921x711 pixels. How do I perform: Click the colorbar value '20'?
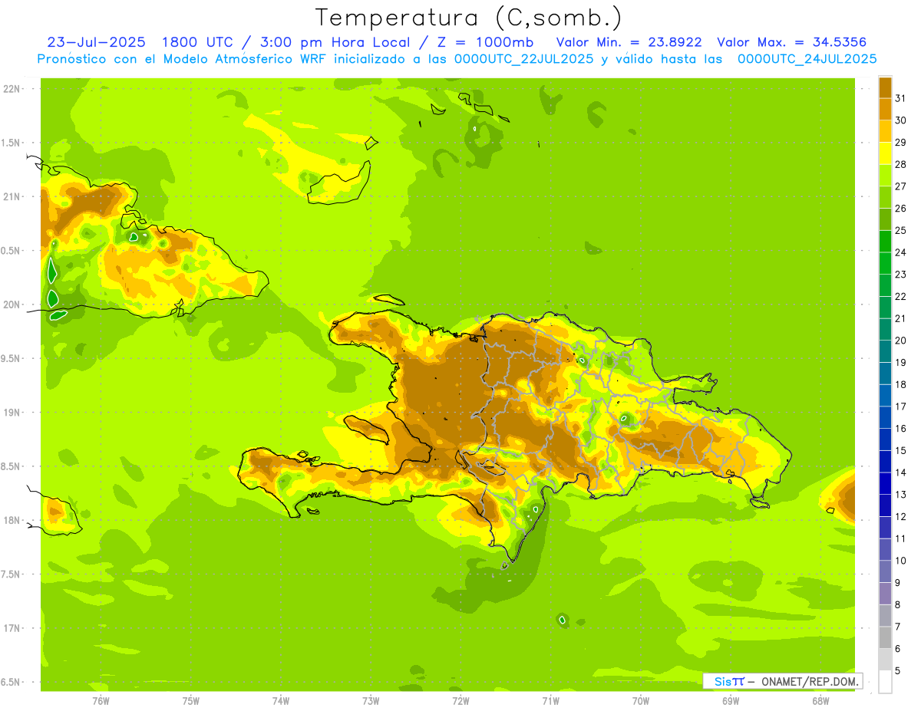point(901,341)
